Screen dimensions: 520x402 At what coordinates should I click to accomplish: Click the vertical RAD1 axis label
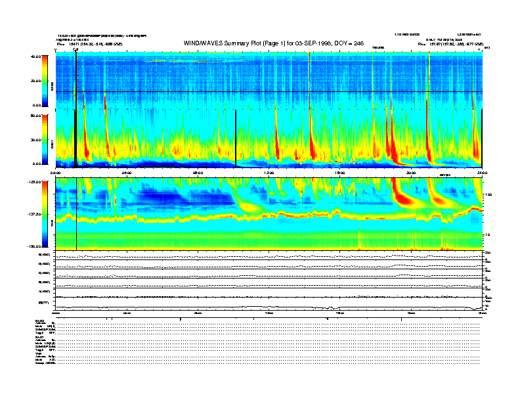52,144
